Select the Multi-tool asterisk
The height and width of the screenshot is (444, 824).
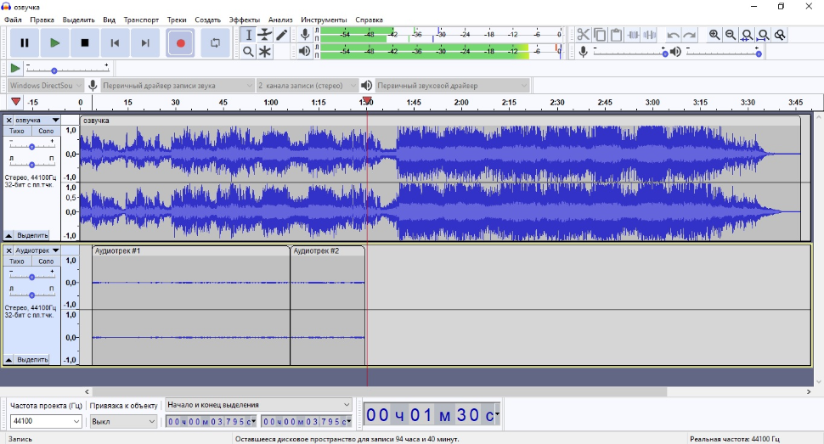(265, 52)
